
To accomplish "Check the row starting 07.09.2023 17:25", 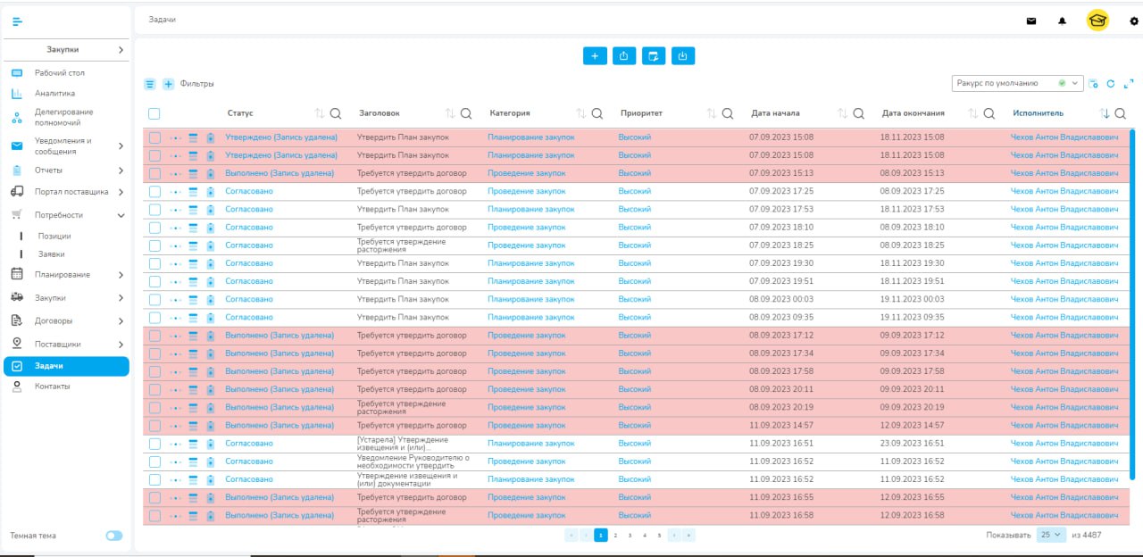I will click(154, 191).
